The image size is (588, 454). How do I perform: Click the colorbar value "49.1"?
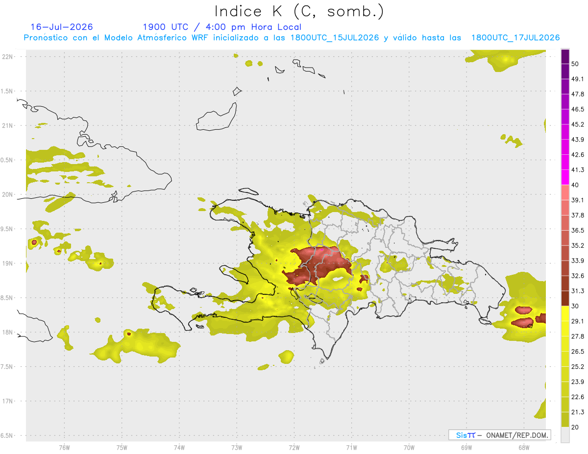pyautogui.click(x=578, y=79)
